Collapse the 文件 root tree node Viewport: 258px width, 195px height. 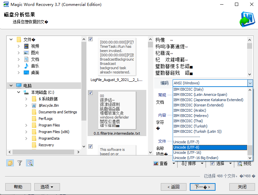pos(11,40)
